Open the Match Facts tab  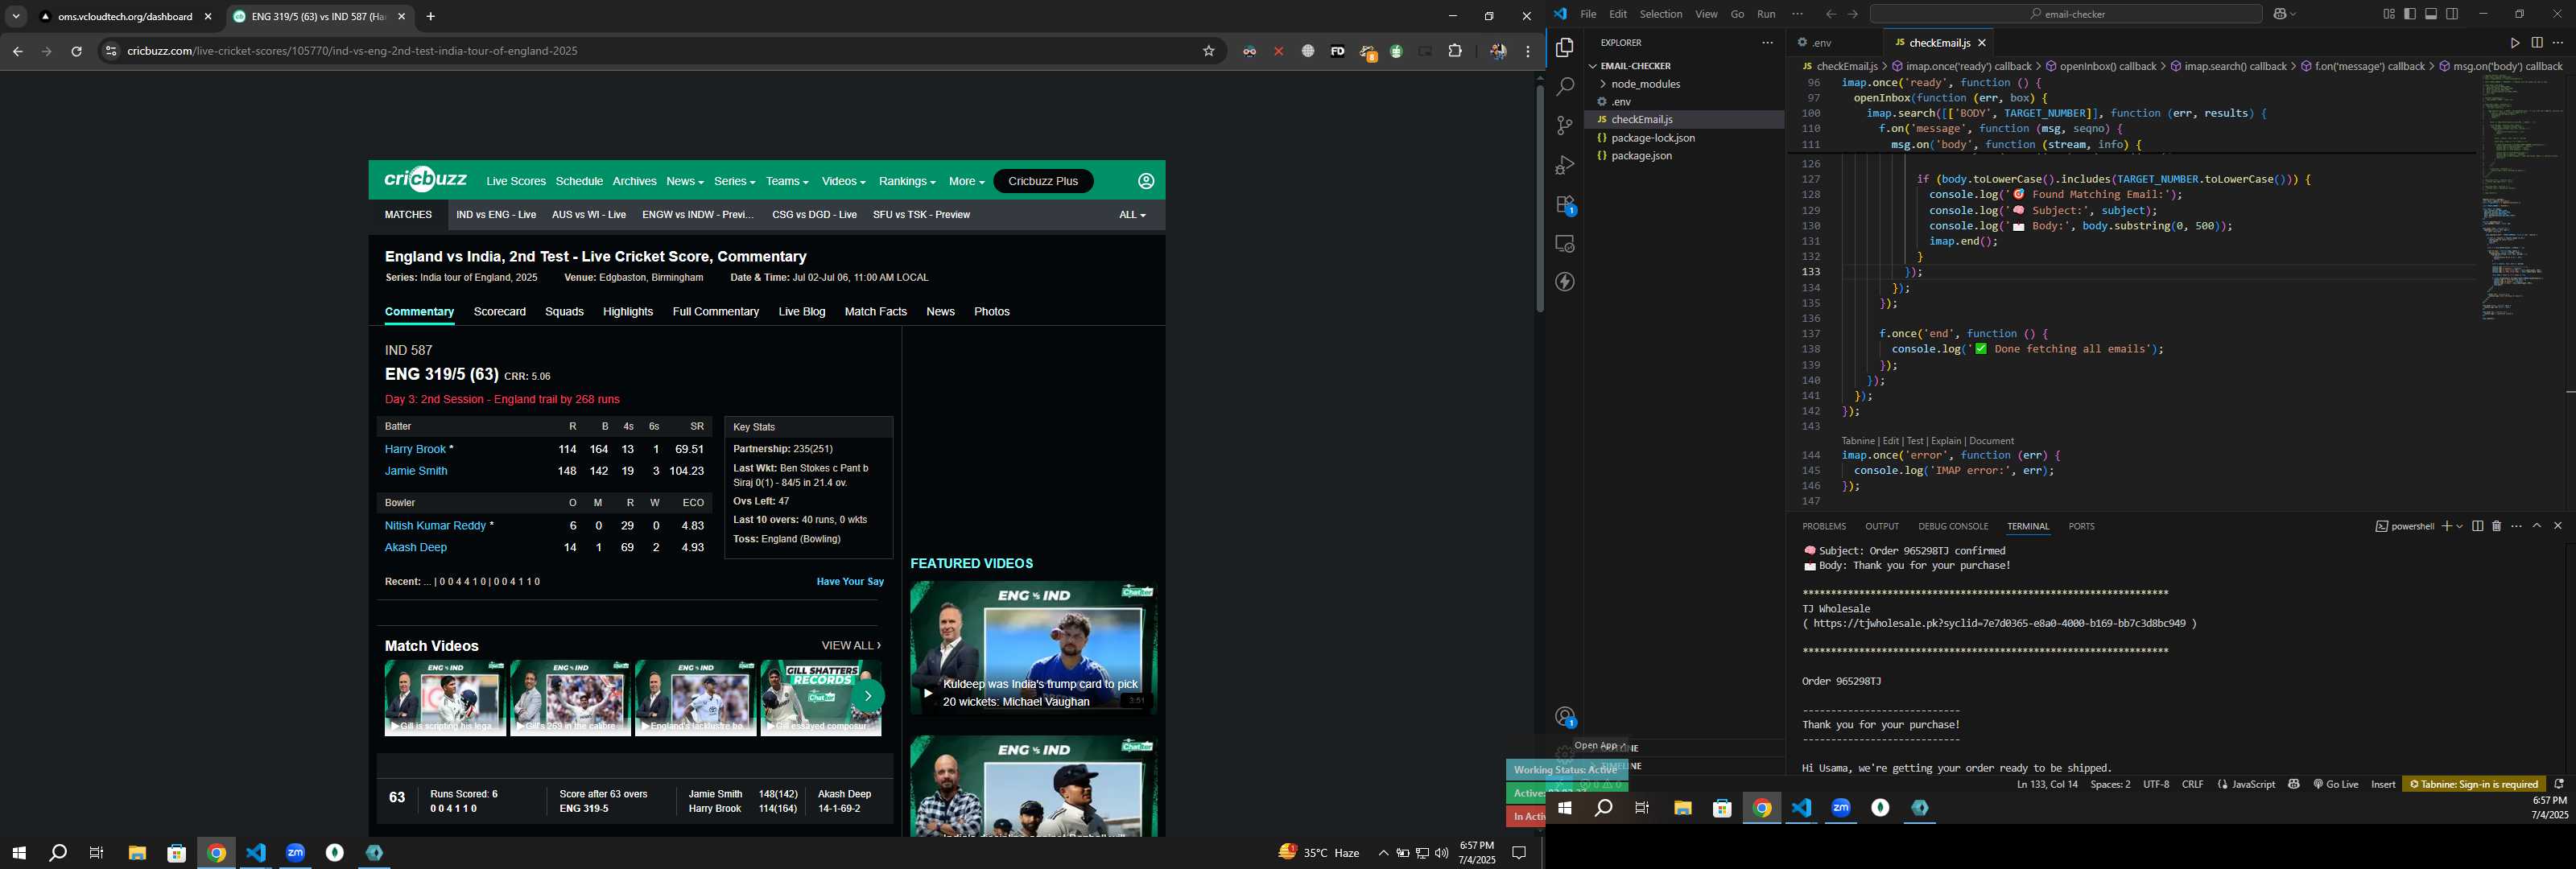[x=875, y=312]
